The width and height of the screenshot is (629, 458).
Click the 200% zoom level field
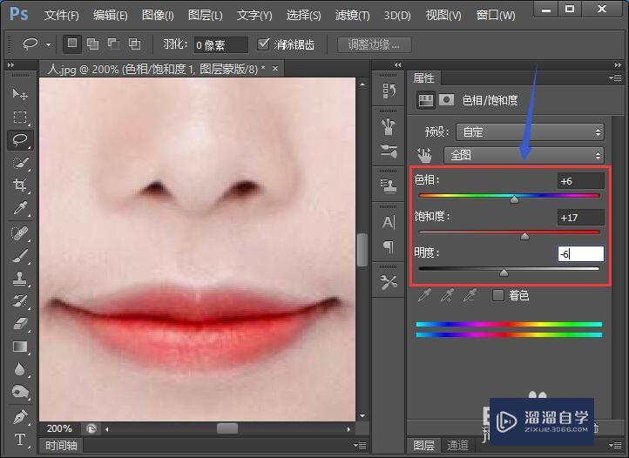(59, 428)
